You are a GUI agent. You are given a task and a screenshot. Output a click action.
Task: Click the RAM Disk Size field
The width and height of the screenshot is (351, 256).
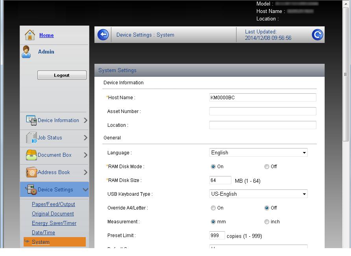pos(220,180)
